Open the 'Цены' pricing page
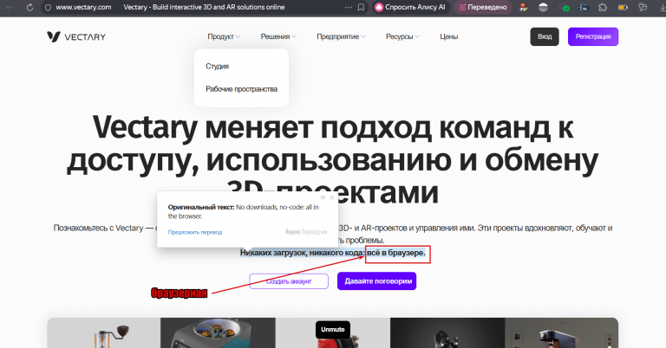The height and width of the screenshot is (348, 666). tap(448, 37)
